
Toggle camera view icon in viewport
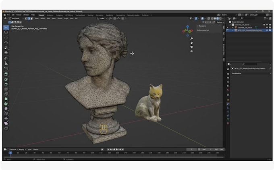click(191, 47)
